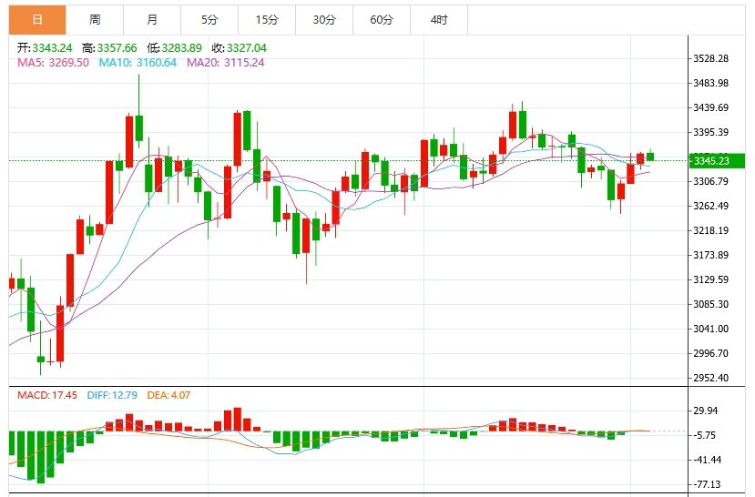Click the MA10 indicator value label
This screenshot has width=755, height=497.
[x=138, y=62]
